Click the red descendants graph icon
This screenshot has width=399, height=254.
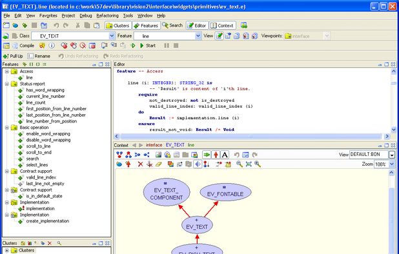click(x=128, y=155)
